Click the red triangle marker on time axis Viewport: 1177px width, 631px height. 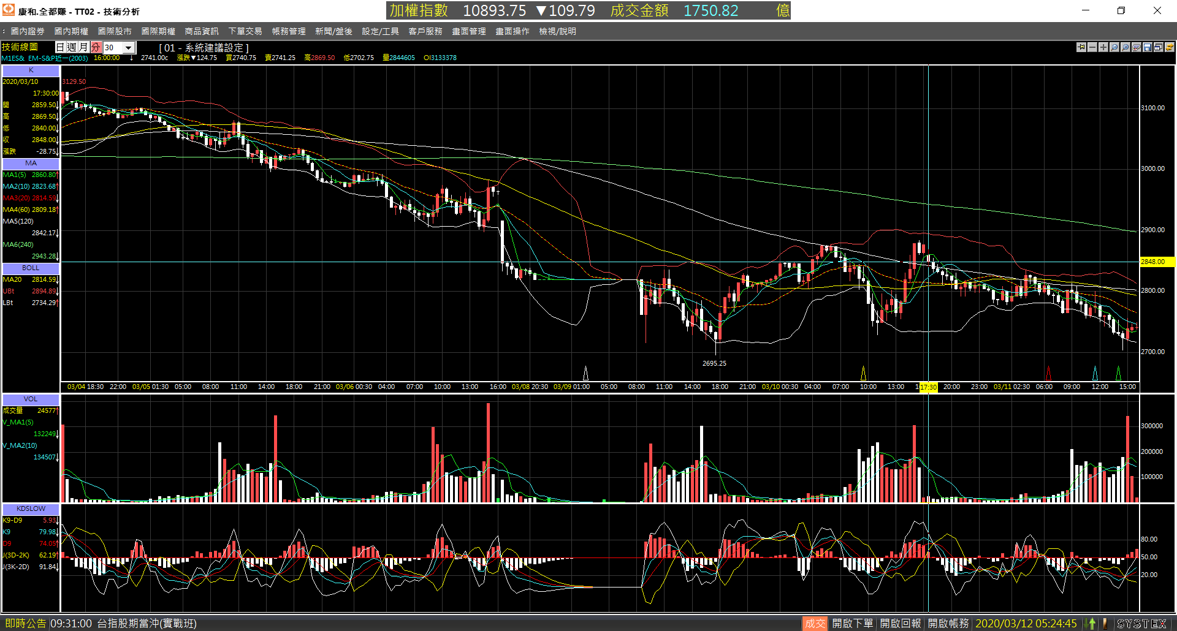[x=1048, y=373]
